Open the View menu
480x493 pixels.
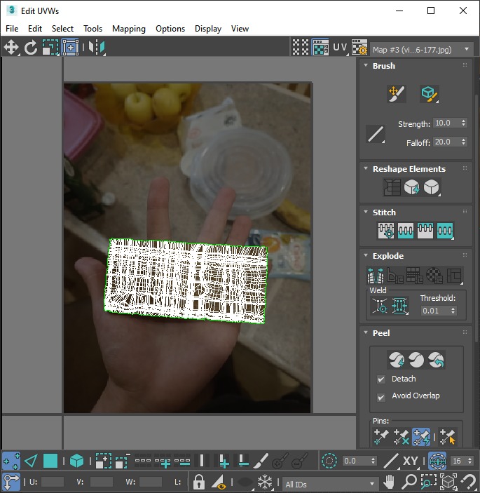(x=240, y=29)
